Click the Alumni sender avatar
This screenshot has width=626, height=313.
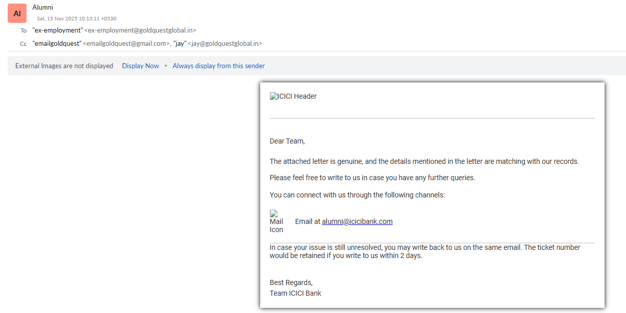click(17, 14)
